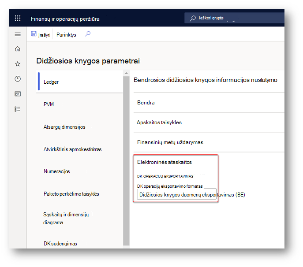Viewport: 303px width, 267px height.
Task: Open the Parinktys menu
Action: click(66, 35)
